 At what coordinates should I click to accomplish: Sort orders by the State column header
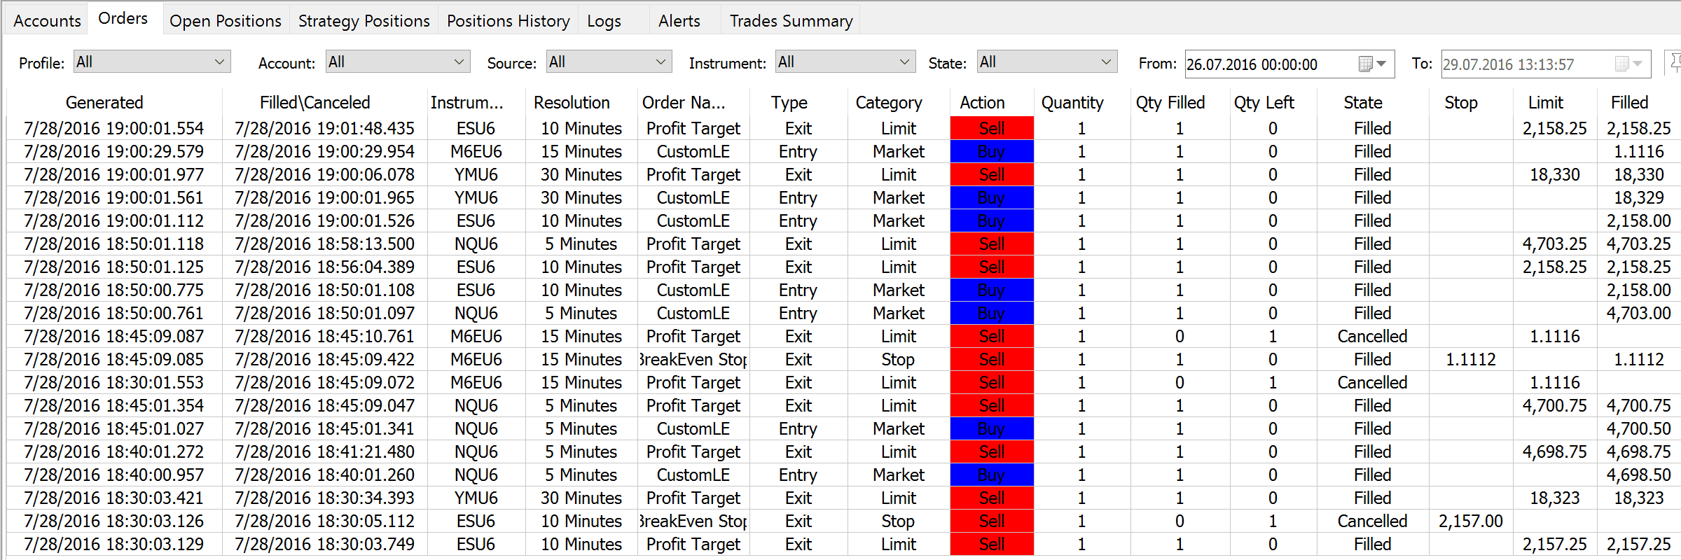[x=1362, y=103]
